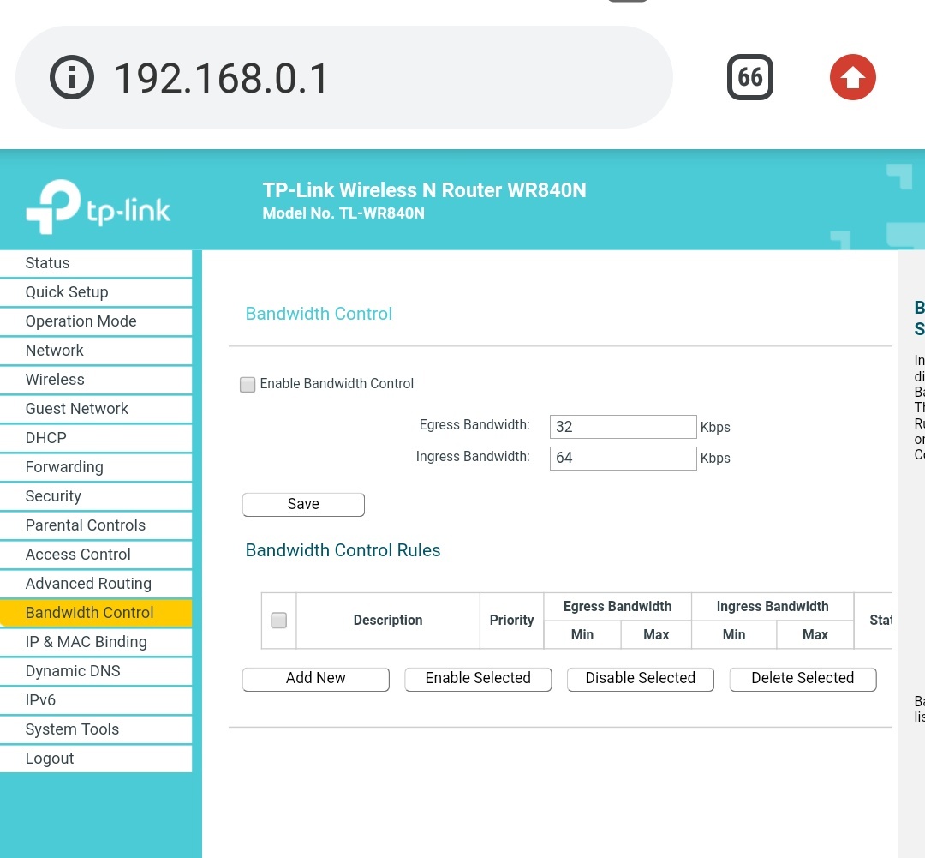Check the select-all box in rules table header
Image resolution: width=925 pixels, height=858 pixels.
point(278,620)
